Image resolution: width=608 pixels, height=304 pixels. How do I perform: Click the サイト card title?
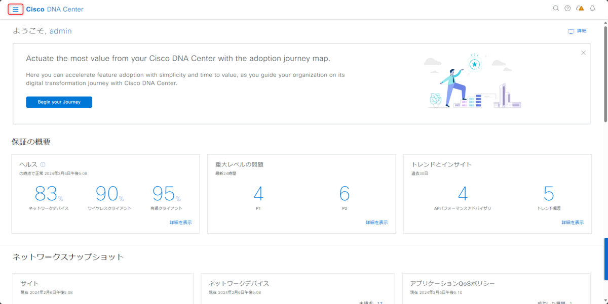[29, 284]
